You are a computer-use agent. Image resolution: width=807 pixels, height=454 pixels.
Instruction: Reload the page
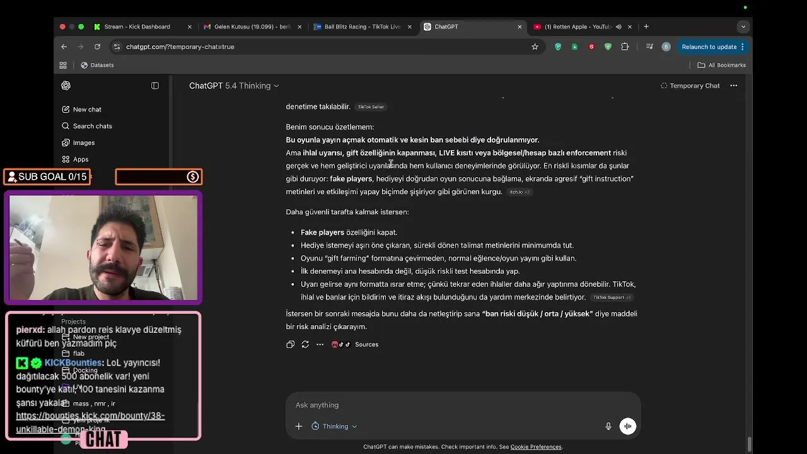click(x=97, y=47)
